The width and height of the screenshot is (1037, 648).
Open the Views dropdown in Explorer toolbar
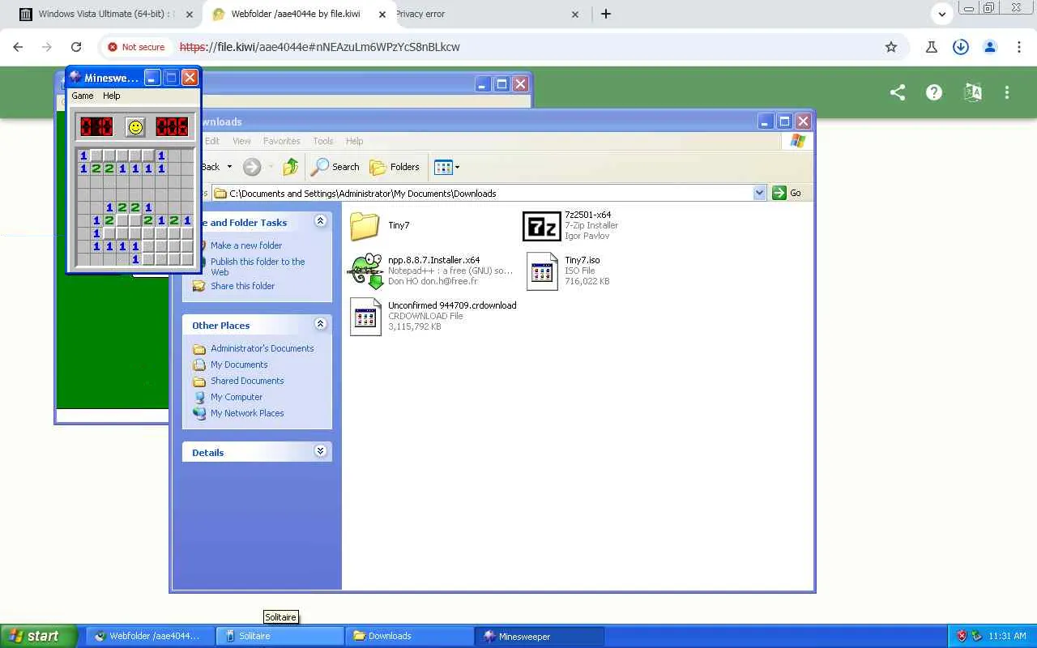[446, 167]
